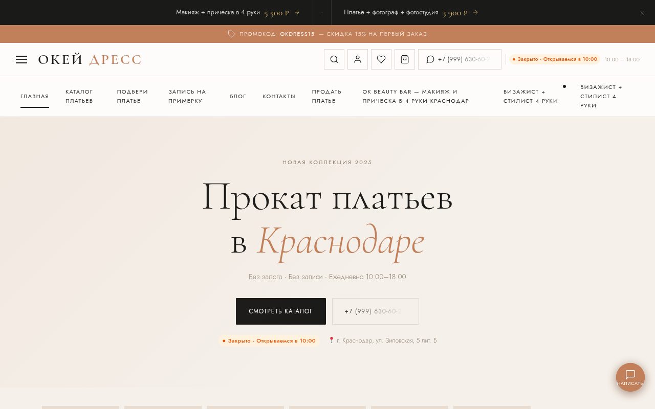Click the Смотреть каталог button
Viewport: 655px width, 409px height.
(x=281, y=311)
